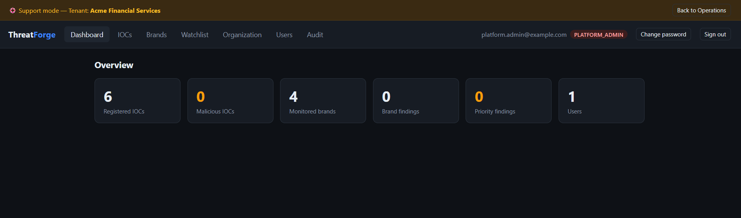This screenshot has width=741, height=218.
Task: Select the Dashboard nav tab
Action: point(87,34)
